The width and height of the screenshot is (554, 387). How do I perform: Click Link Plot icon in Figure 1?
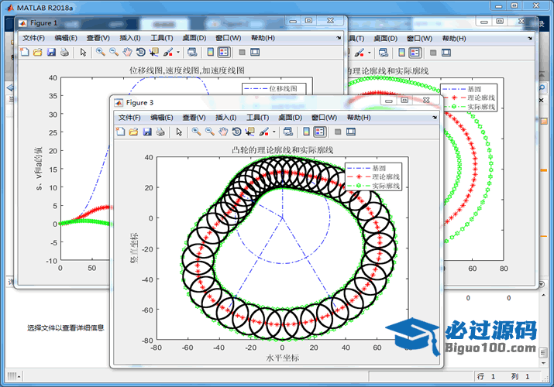[192, 52]
